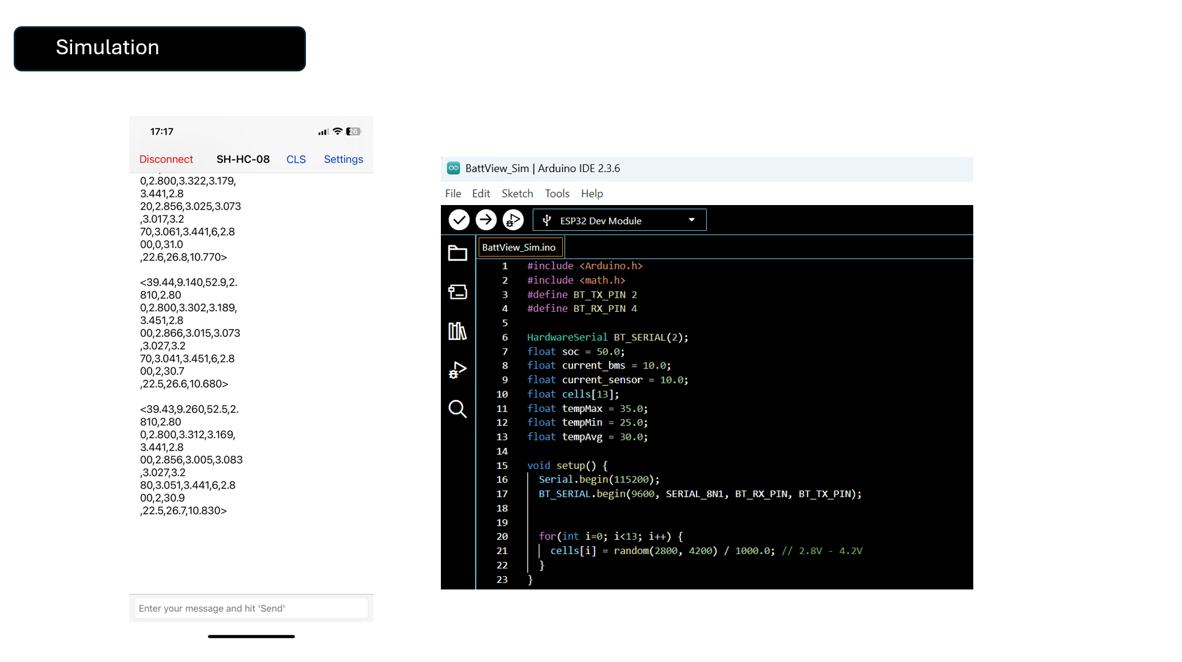Screen dimensions: 1182x662
Task: Click the message input field
Action: pyautogui.click(x=250, y=608)
